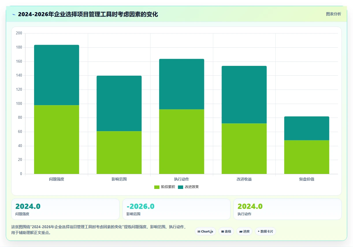
Task: Click the 复盘价值 x-axis label
Action: pos(307,179)
